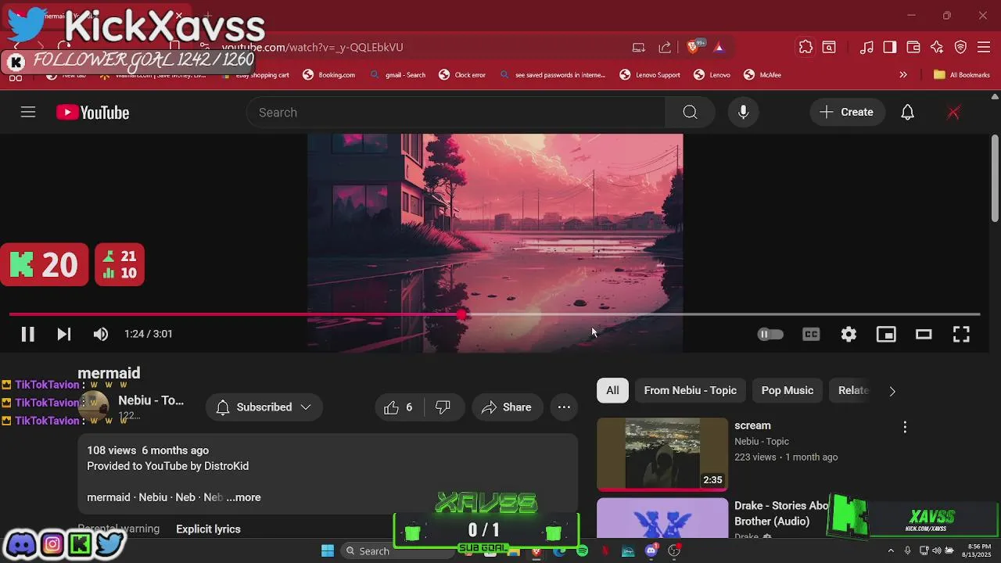Go to the YouTube home logo
The image size is (1001, 563).
click(x=92, y=113)
